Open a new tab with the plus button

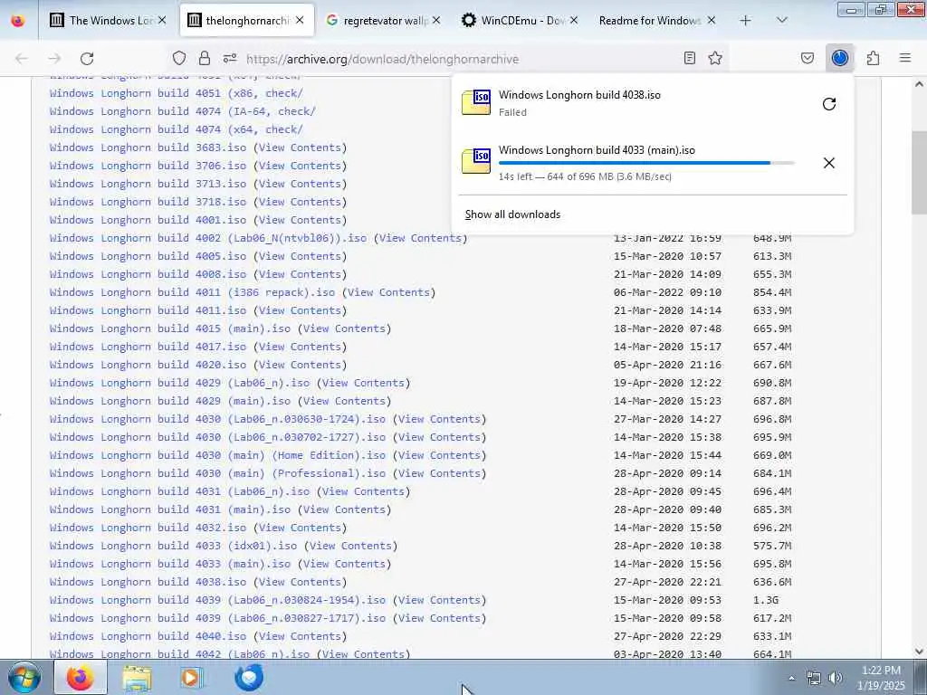pyautogui.click(x=746, y=21)
